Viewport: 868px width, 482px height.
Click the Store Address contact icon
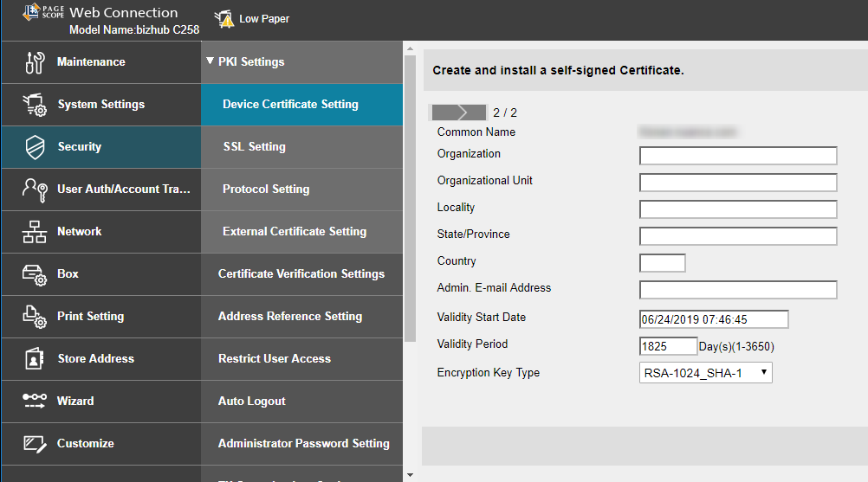point(35,359)
